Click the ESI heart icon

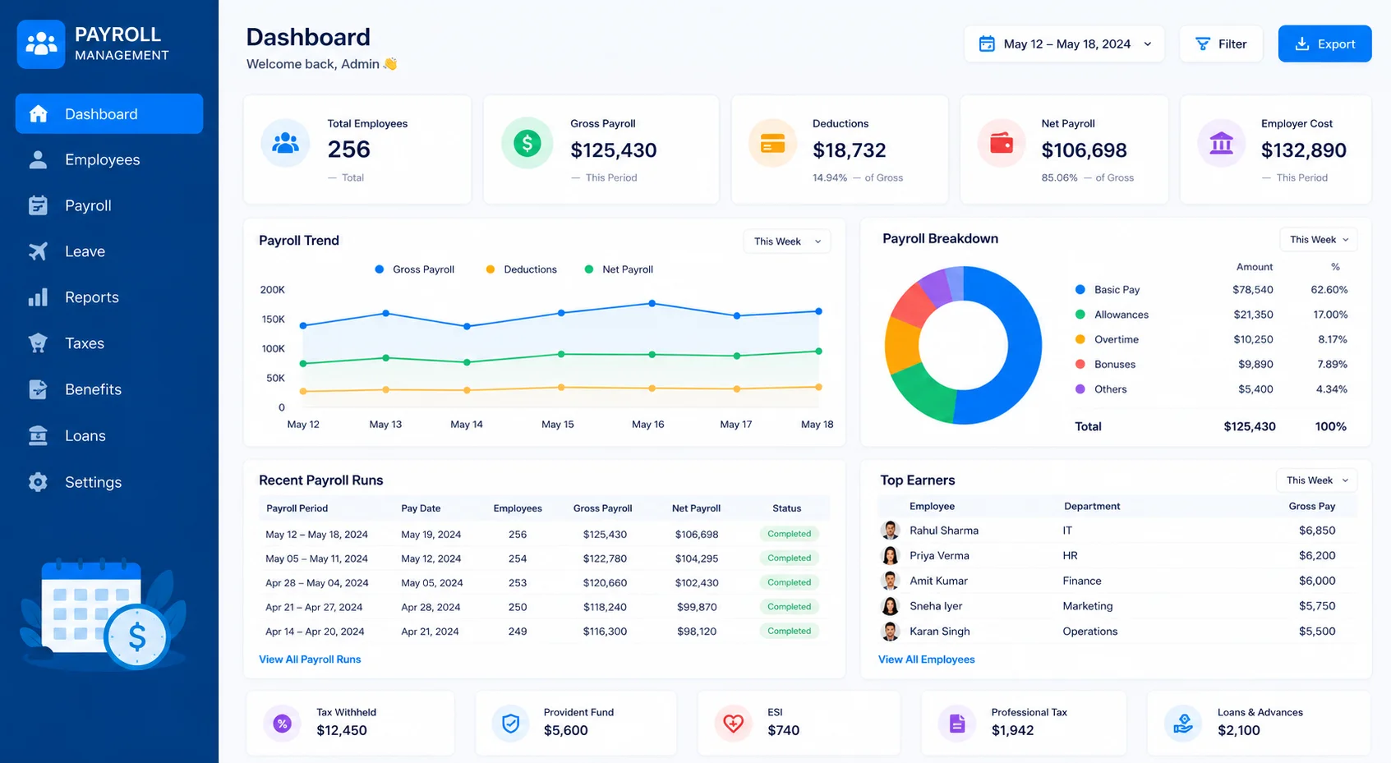coord(733,724)
